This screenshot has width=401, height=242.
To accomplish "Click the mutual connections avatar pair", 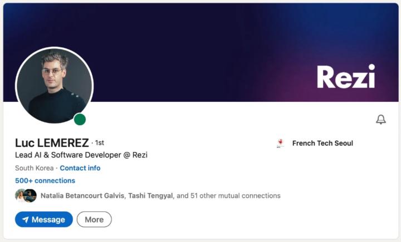I will point(26,196).
